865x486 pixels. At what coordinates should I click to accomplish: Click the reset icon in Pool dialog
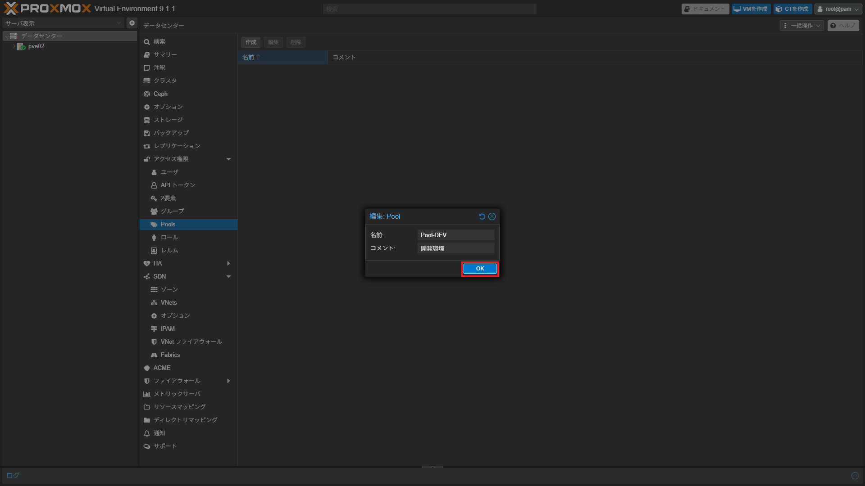pos(482,216)
